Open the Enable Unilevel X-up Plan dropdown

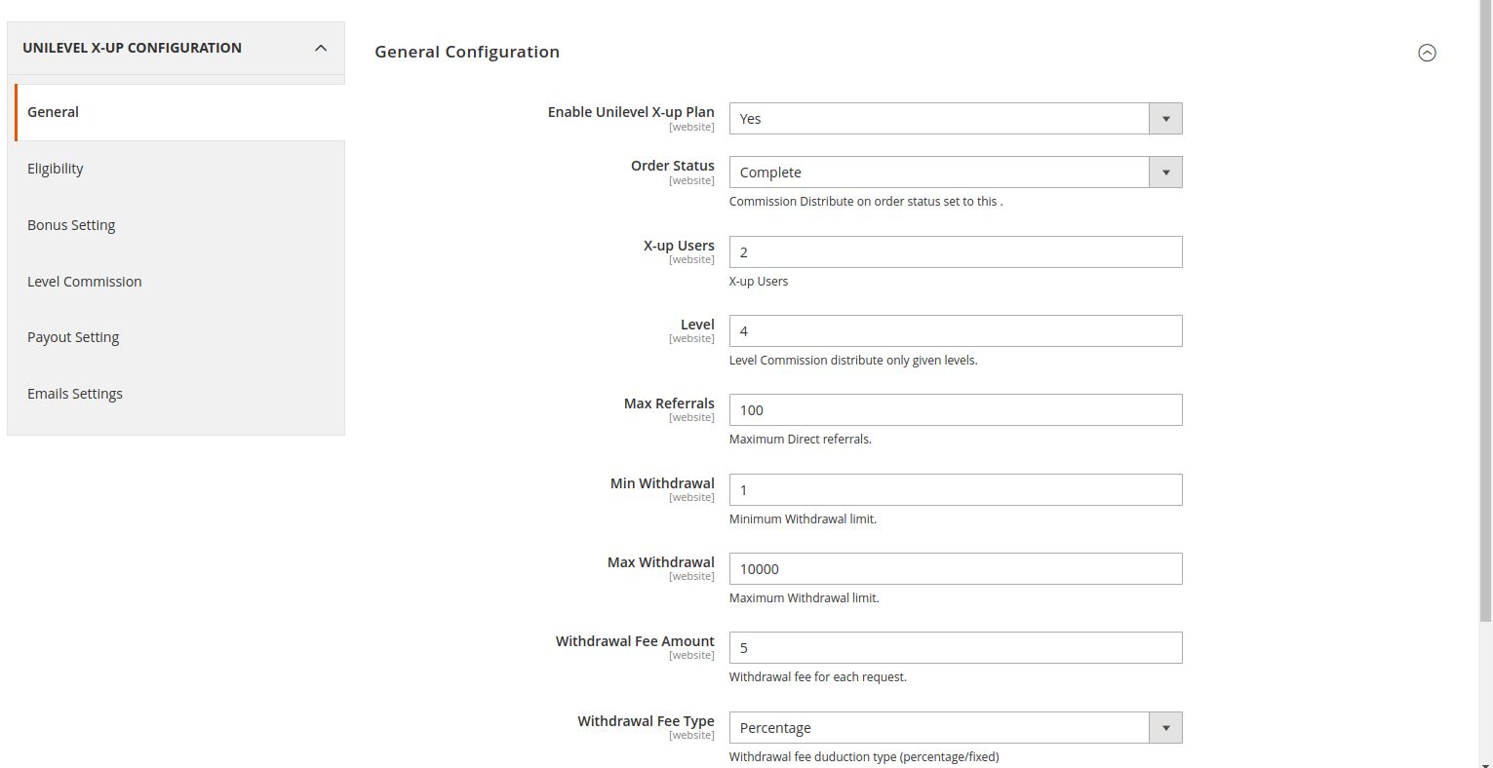(955, 119)
